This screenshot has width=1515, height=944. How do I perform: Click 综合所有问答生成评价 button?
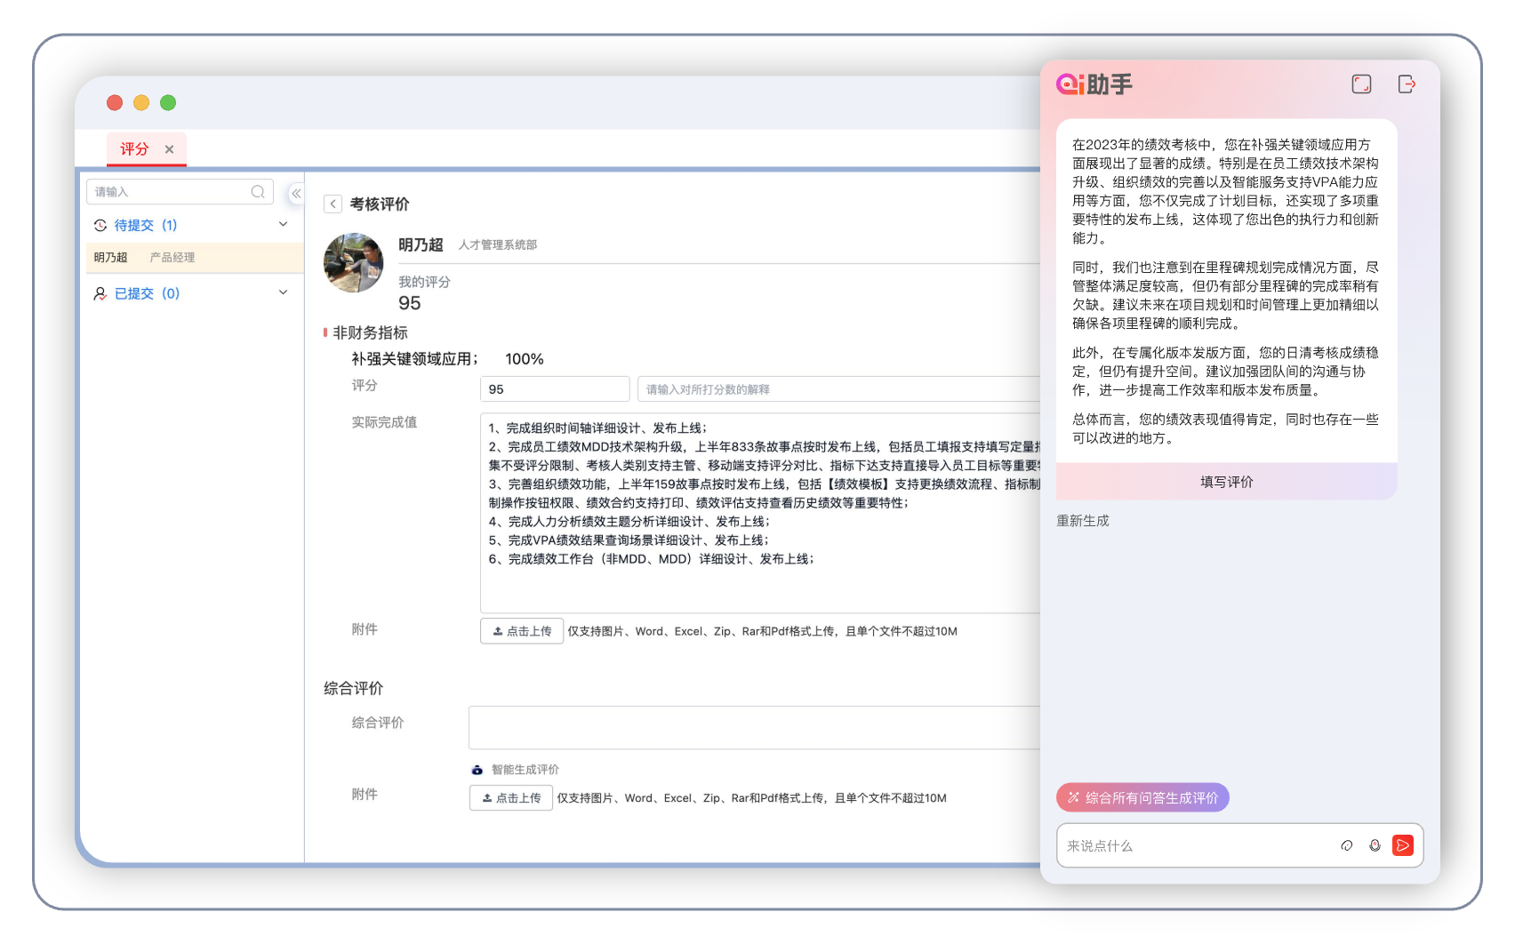(1142, 798)
